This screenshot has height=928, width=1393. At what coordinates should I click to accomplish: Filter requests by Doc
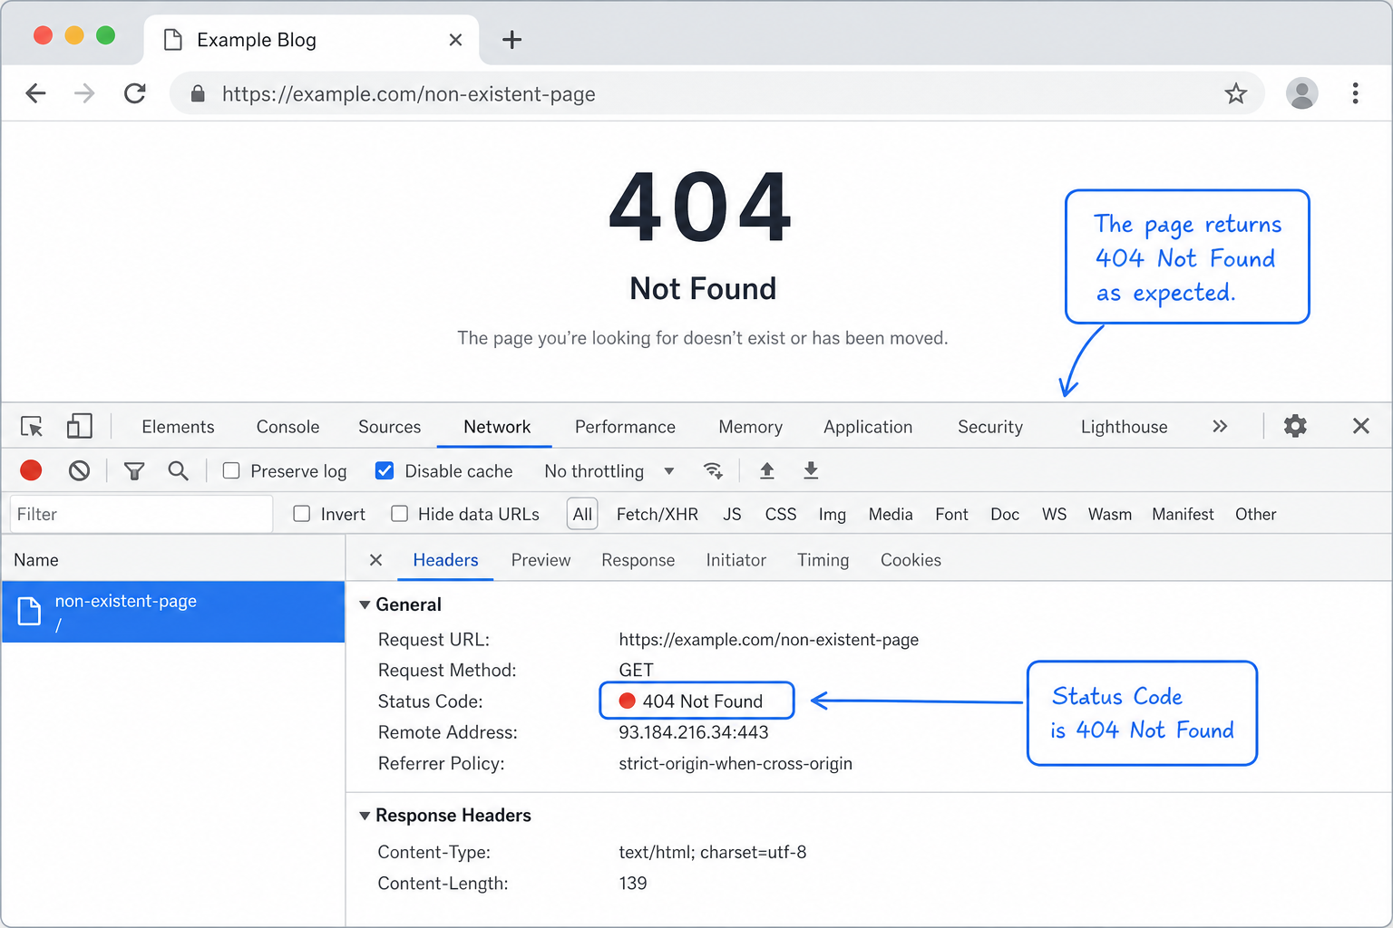click(x=1005, y=514)
